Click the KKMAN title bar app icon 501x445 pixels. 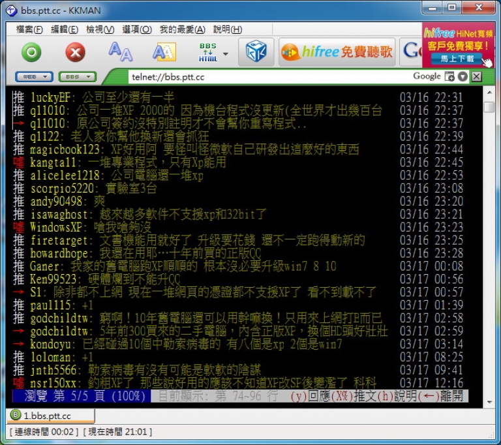coord(11,10)
